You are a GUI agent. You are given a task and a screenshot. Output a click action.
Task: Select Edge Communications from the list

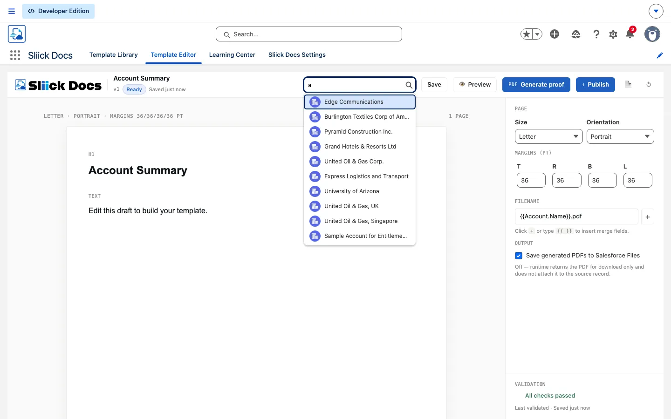(x=360, y=102)
